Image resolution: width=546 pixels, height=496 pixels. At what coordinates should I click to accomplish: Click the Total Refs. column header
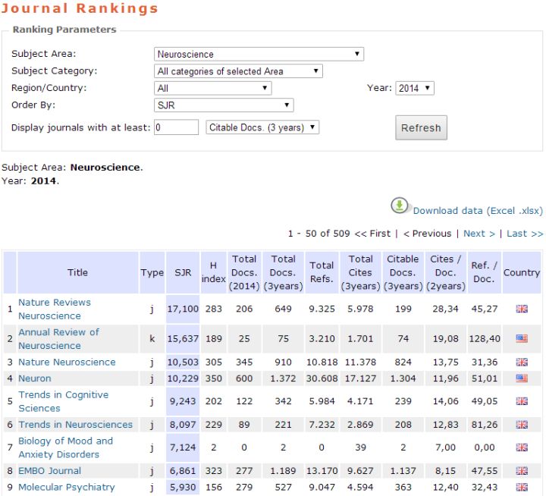point(322,272)
